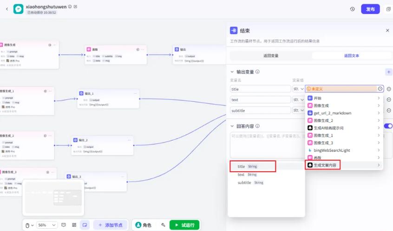Viewport: 393px width, 231px height.
Task: Click the 发布 publish button
Action: 370,9
